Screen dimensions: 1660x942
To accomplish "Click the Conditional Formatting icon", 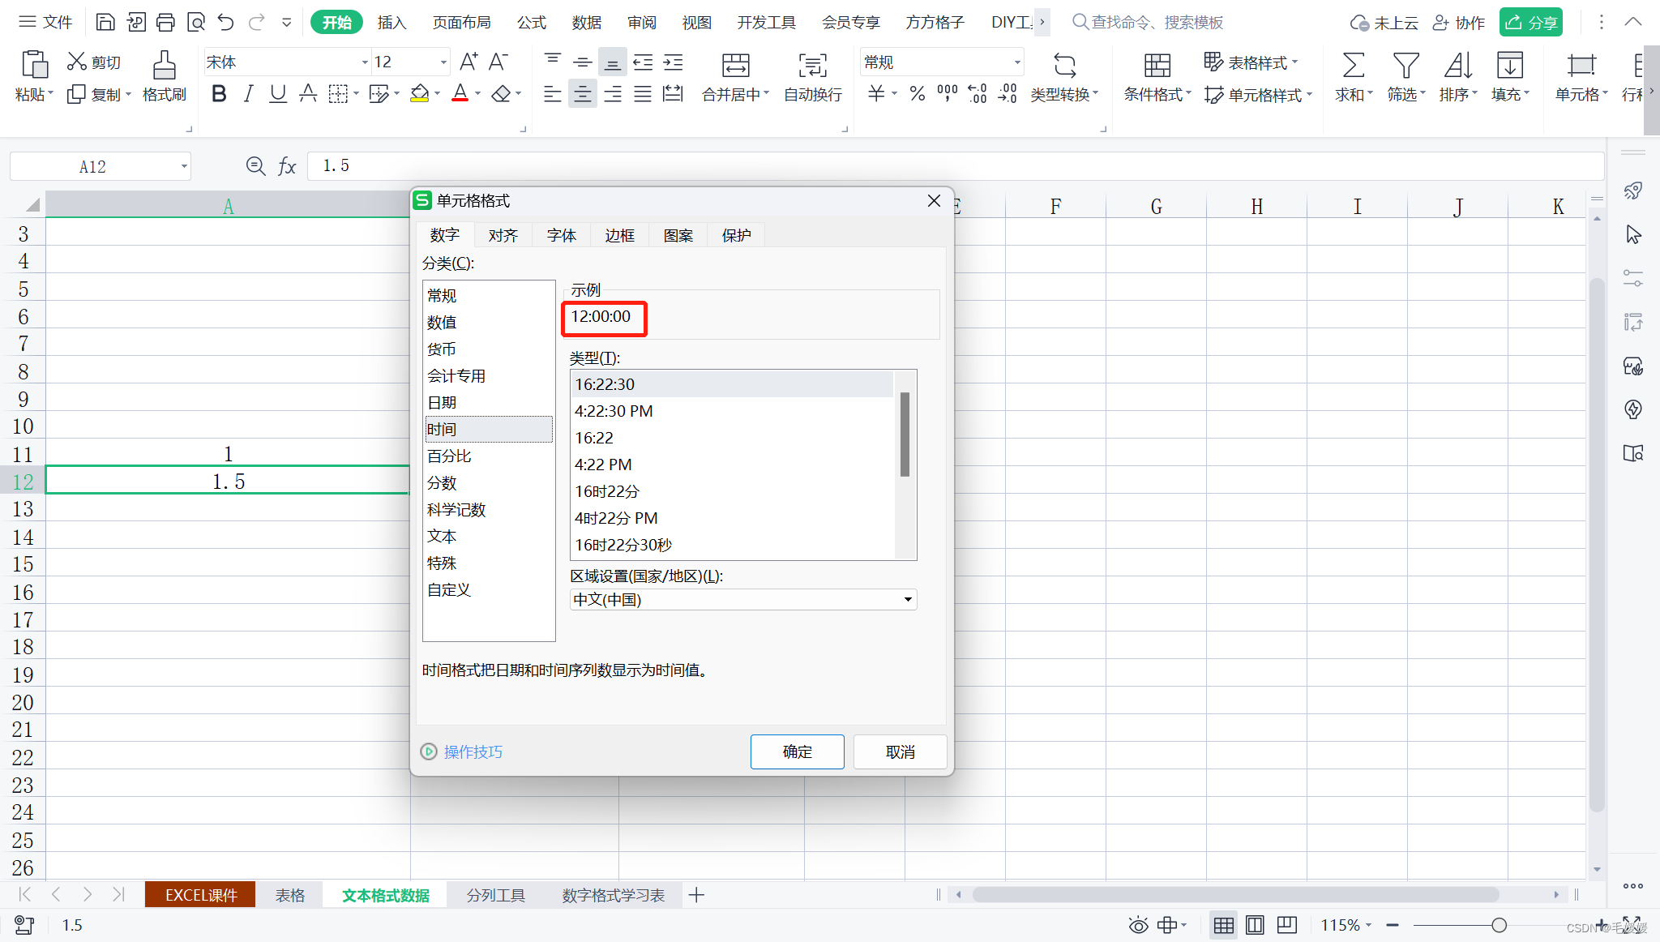I will pyautogui.click(x=1157, y=66).
